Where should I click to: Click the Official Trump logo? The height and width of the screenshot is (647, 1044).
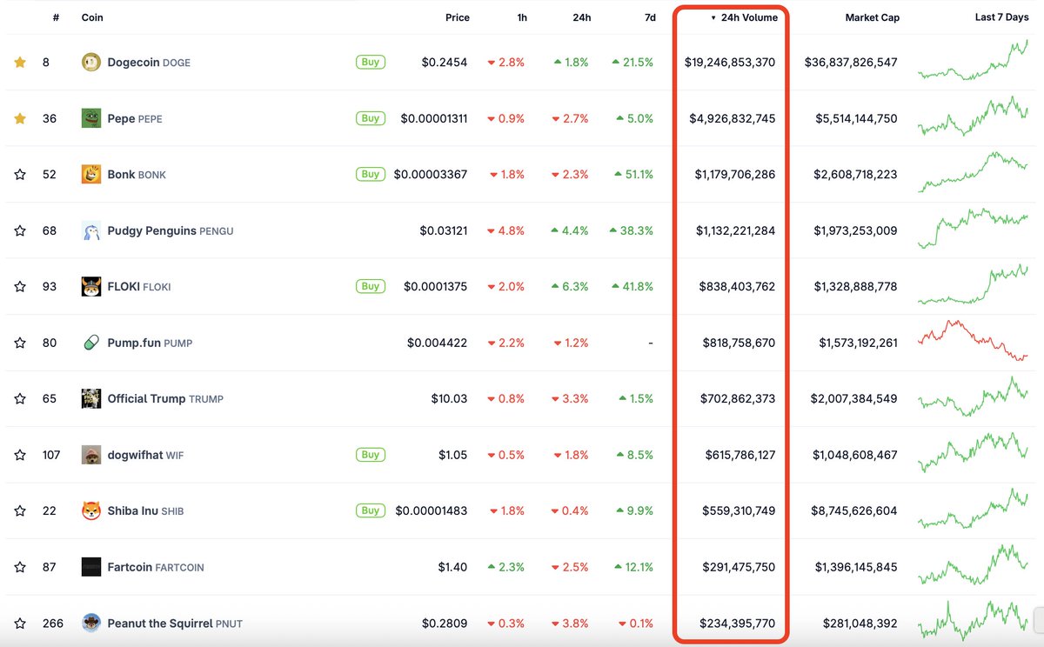pos(91,398)
